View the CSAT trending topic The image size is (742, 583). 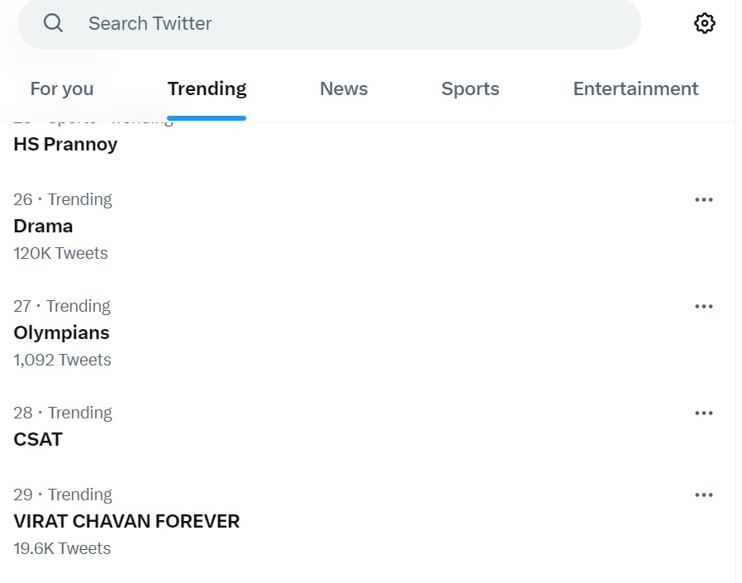[x=38, y=439]
